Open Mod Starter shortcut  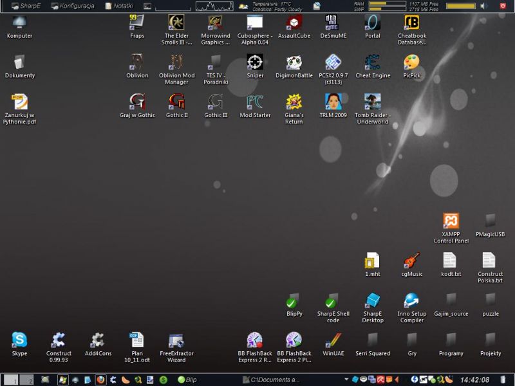(x=255, y=106)
